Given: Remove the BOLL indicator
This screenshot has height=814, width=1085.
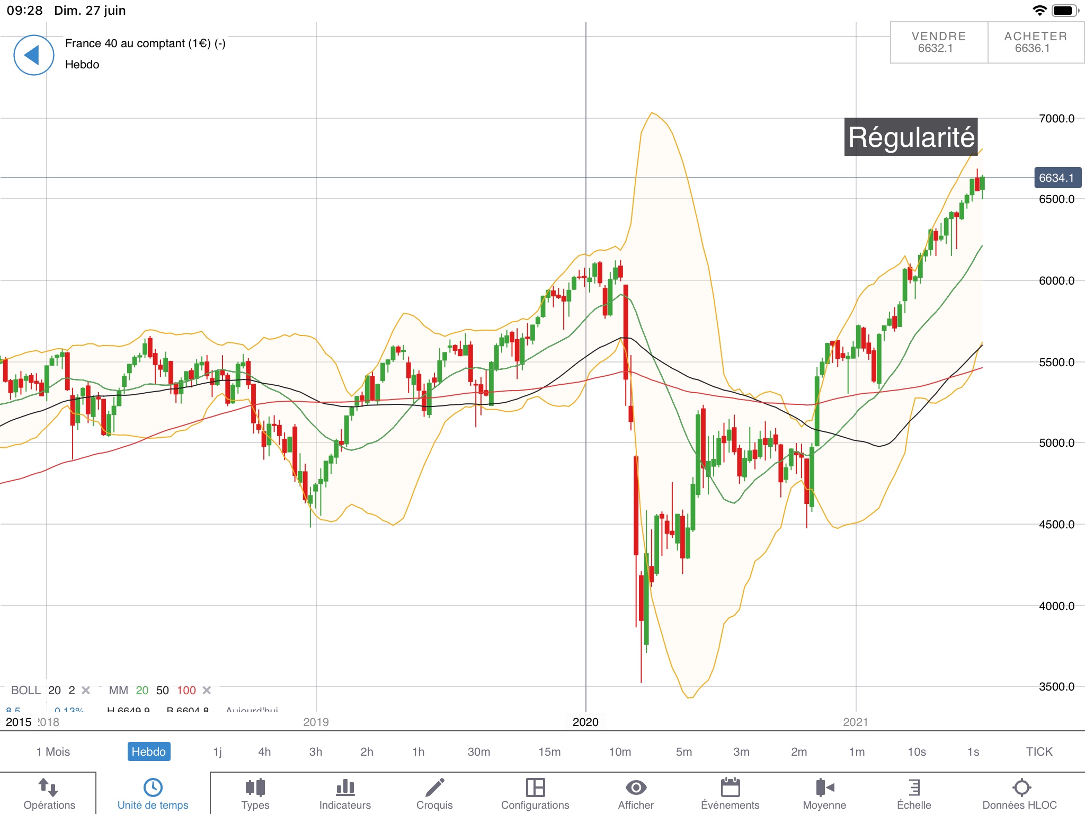Looking at the screenshot, I should (x=86, y=690).
